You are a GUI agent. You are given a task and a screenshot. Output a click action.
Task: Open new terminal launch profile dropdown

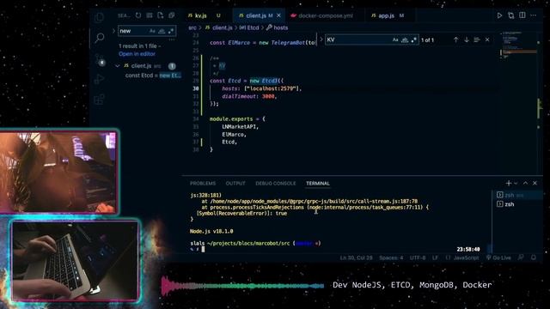tap(516, 183)
